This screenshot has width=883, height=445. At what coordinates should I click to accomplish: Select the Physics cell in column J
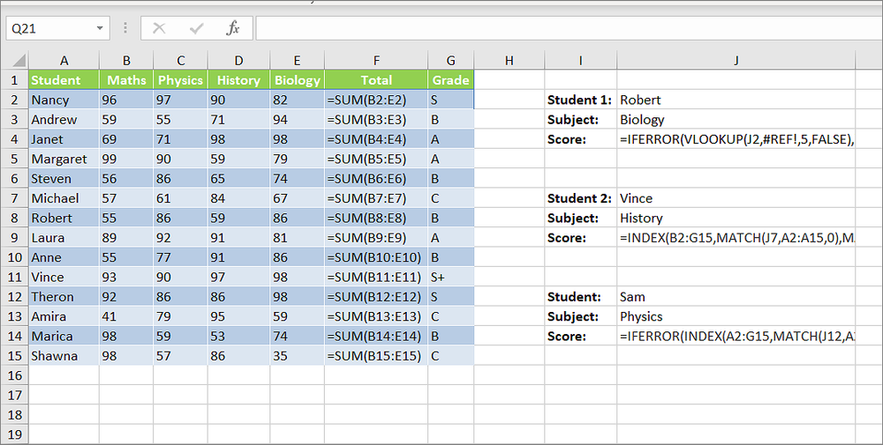click(736, 315)
